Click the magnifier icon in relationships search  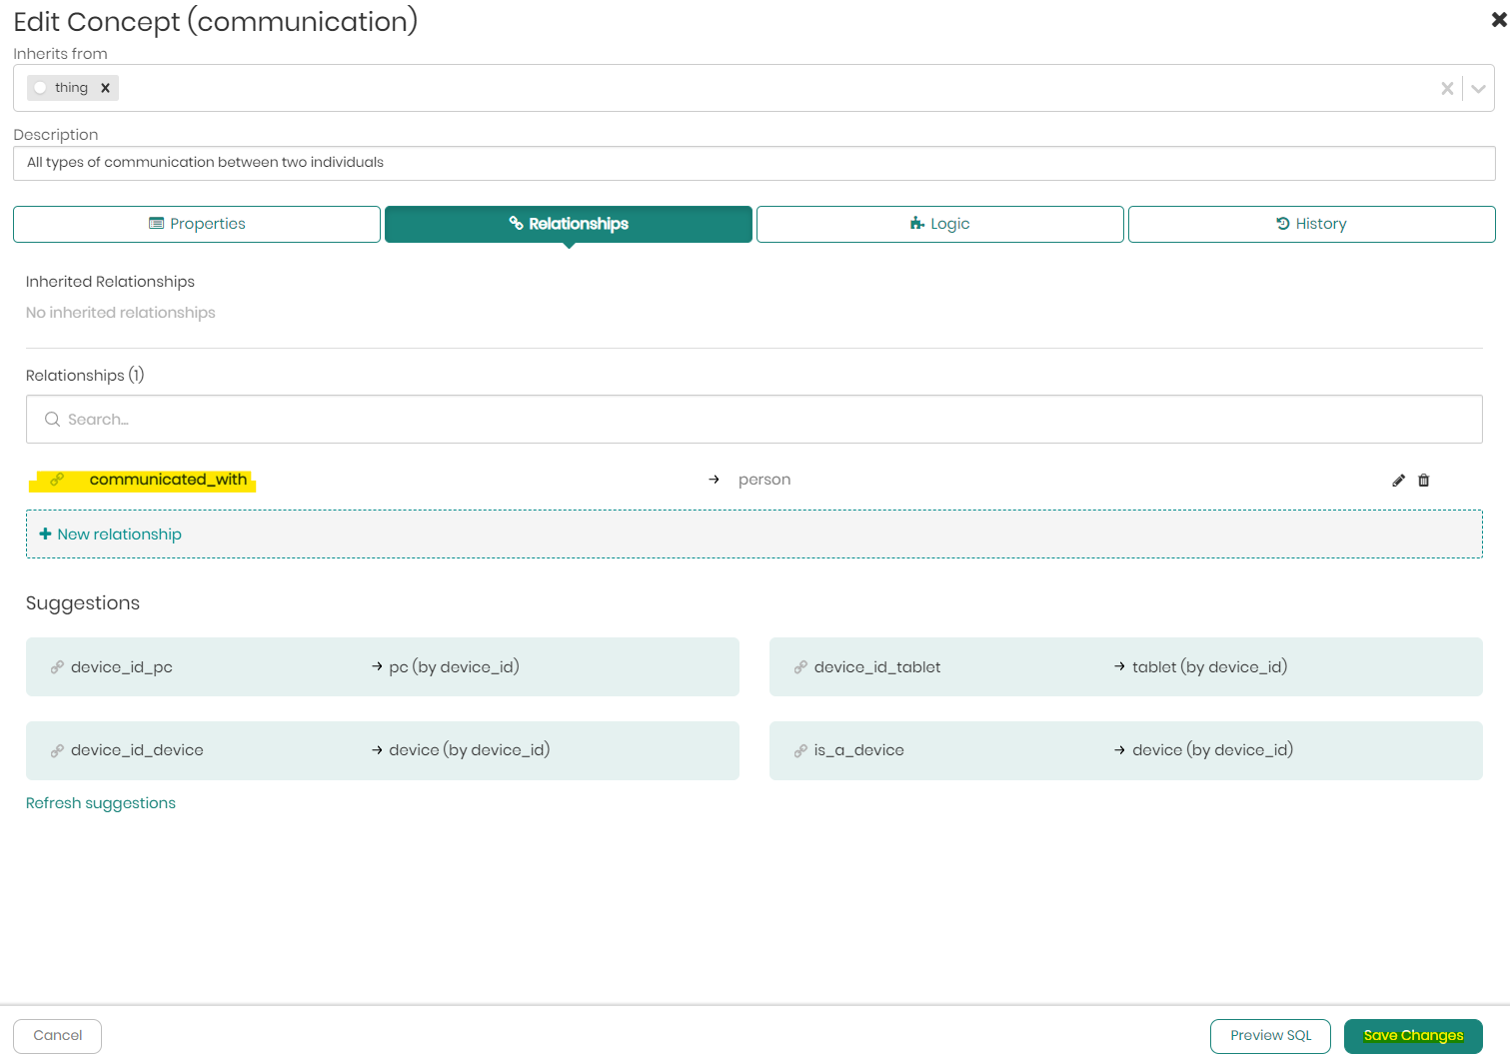(52, 420)
